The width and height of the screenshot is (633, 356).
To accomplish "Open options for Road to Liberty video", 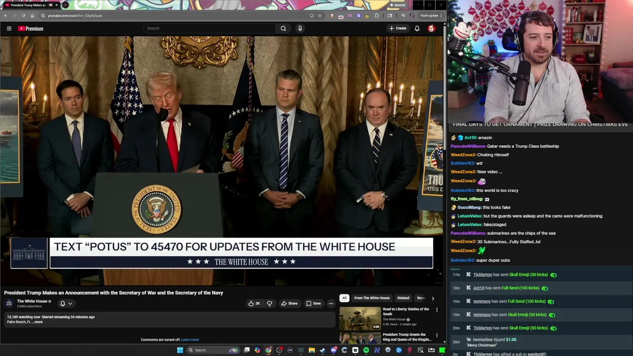I will tap(437, 310).
